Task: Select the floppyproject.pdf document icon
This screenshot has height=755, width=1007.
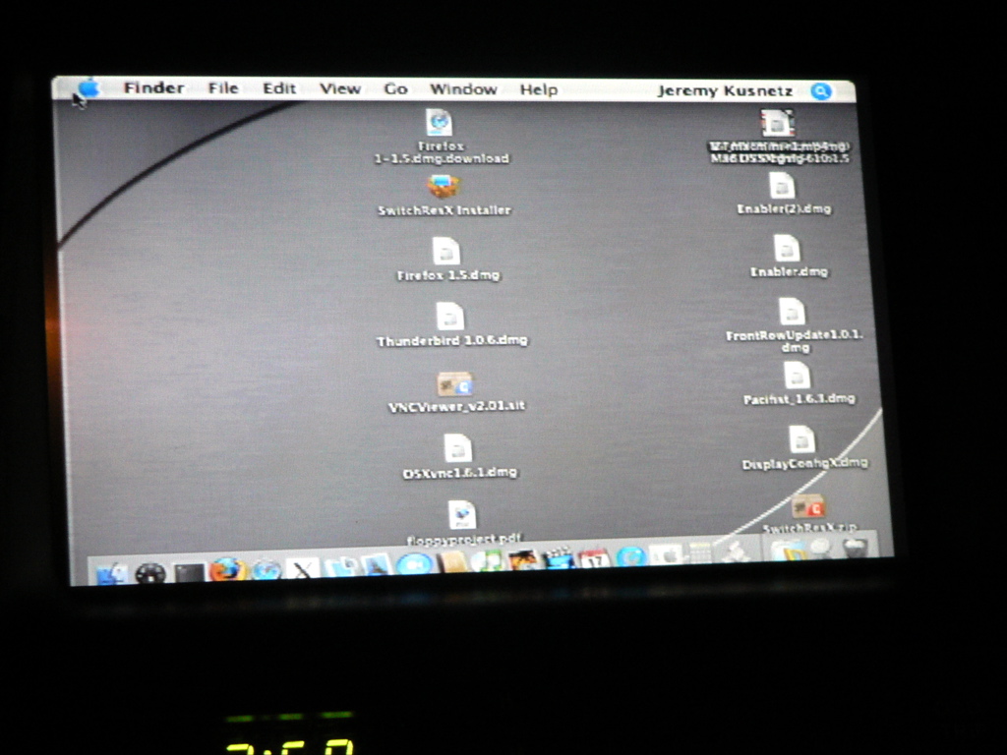Action: click(x=462, y=515)
